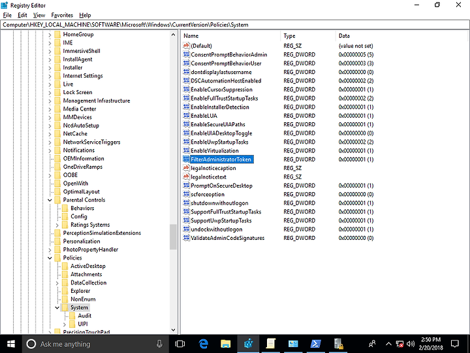Select the SupportUwpStartupTasks value
Viewport: 470px width, 353px height.
tap(221, 221)
